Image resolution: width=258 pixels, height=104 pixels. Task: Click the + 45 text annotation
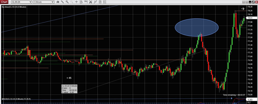click(69, 78)
